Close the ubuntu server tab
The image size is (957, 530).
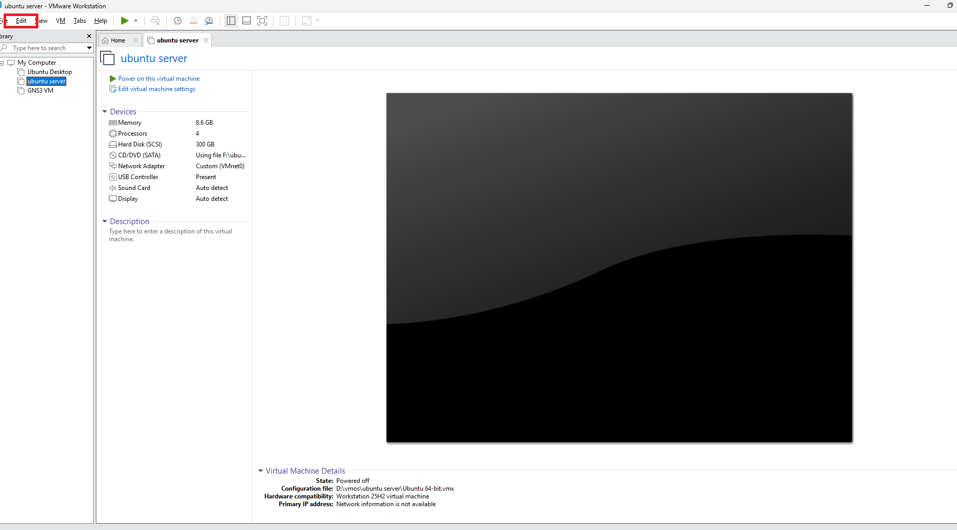tap(206, 40)
